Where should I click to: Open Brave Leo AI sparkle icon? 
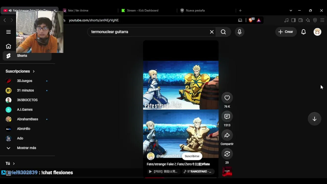(308, 20)
